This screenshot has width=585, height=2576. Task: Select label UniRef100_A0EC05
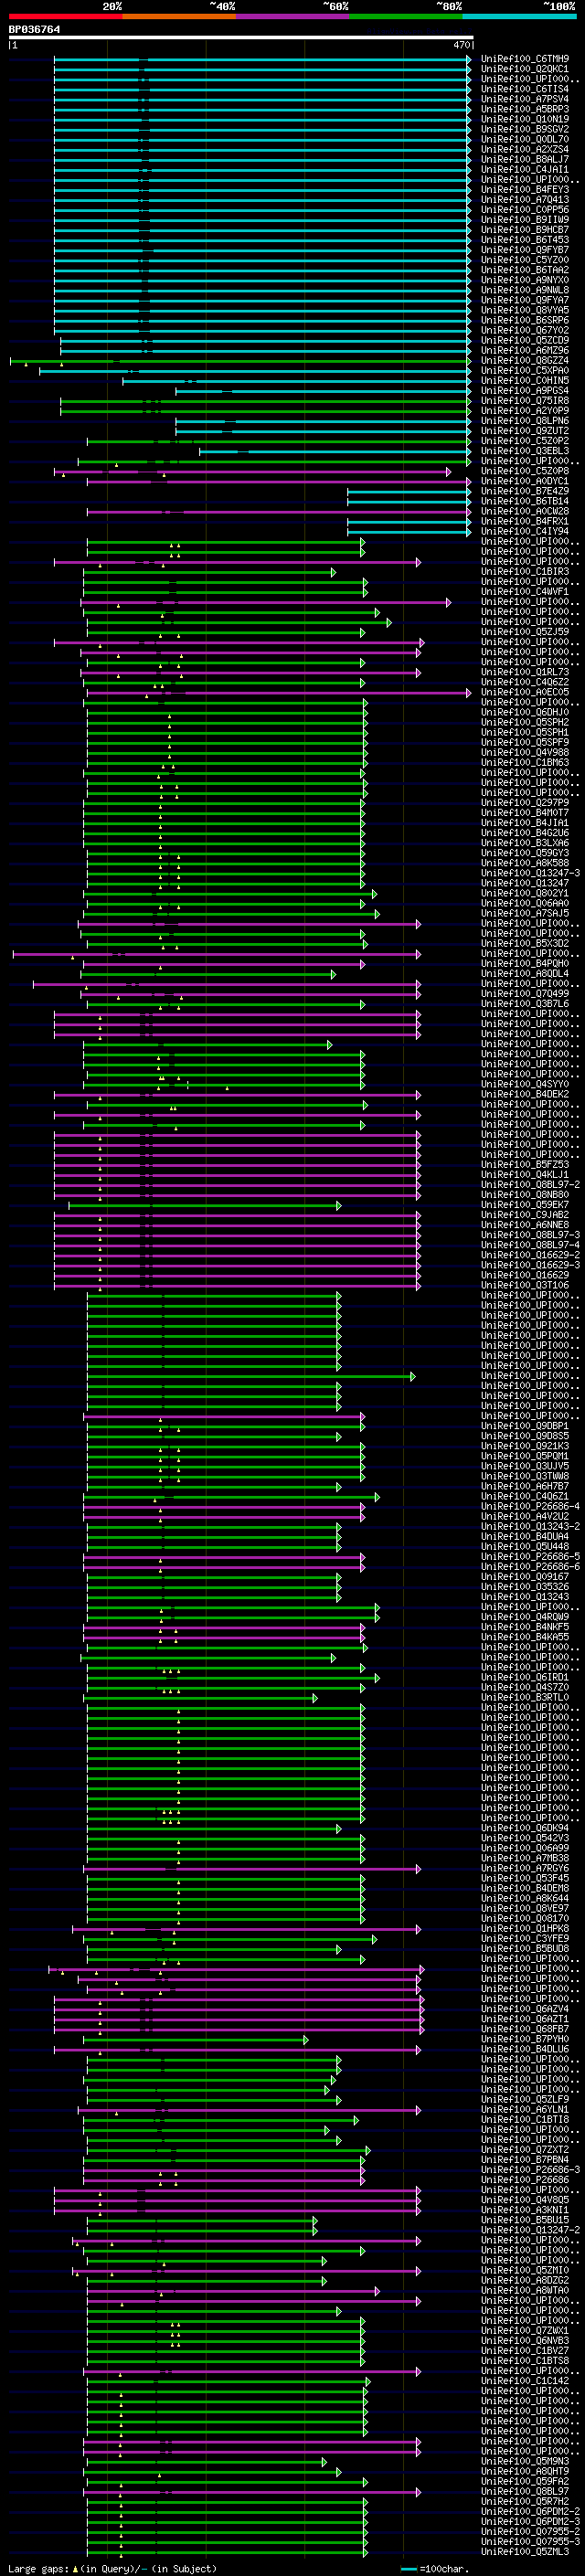click(x=525, y=692)
